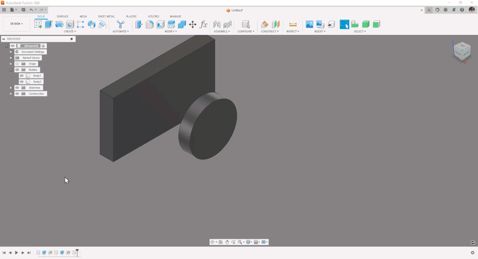The image size is (478, 259).
Task: Click the ViewCube in the corner
Action: pos(462,52)
